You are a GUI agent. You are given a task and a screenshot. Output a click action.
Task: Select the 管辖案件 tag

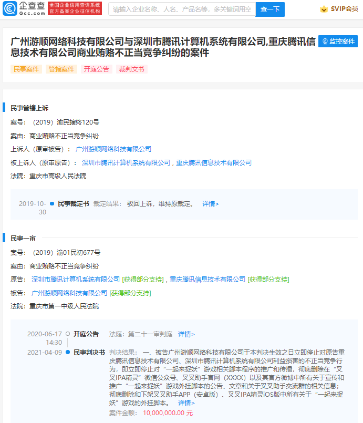click(x=61, y=69)
